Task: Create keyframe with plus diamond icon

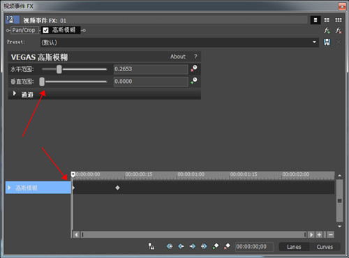Action: tap(216, 246)
